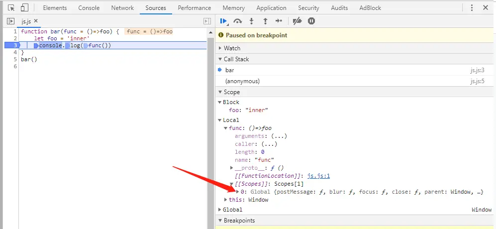Click the inline breakpoint marker before func()
The width and height of the screenshot is (496, 229).
pos(86,46)
